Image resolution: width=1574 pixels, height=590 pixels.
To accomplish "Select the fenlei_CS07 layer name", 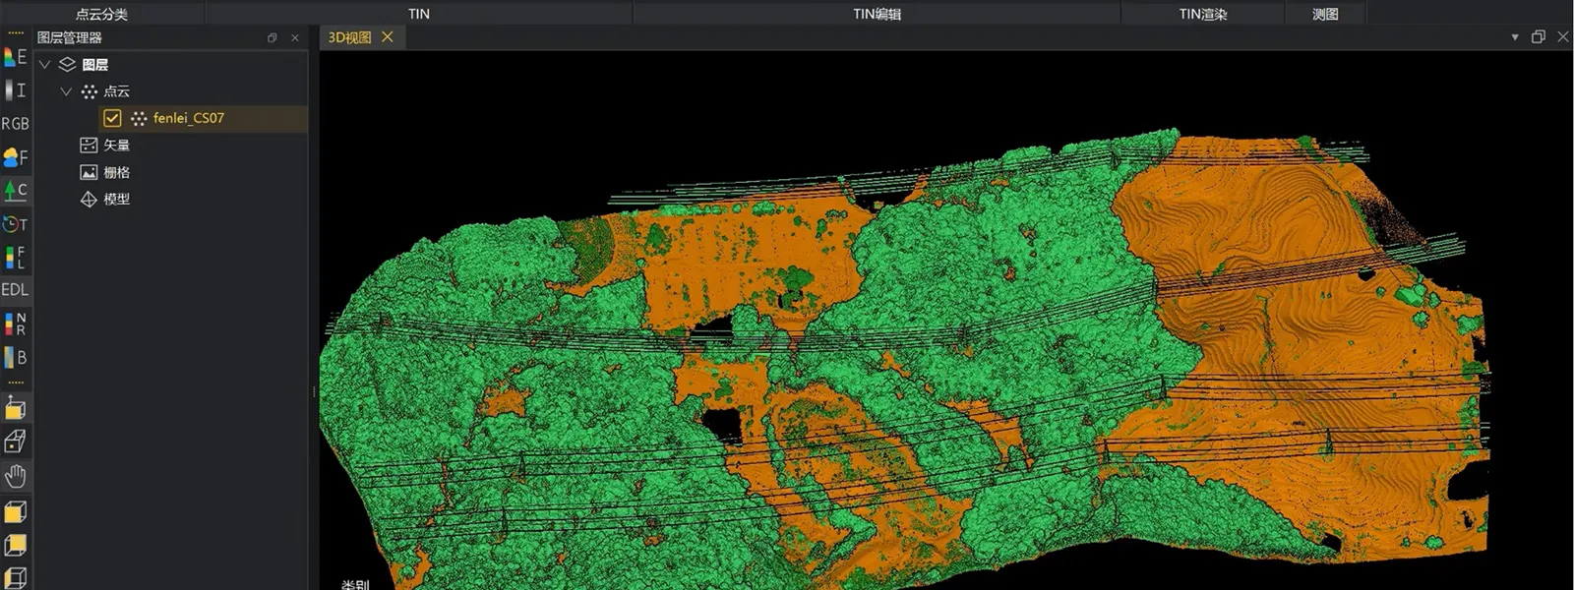I will tap(189, 118).
